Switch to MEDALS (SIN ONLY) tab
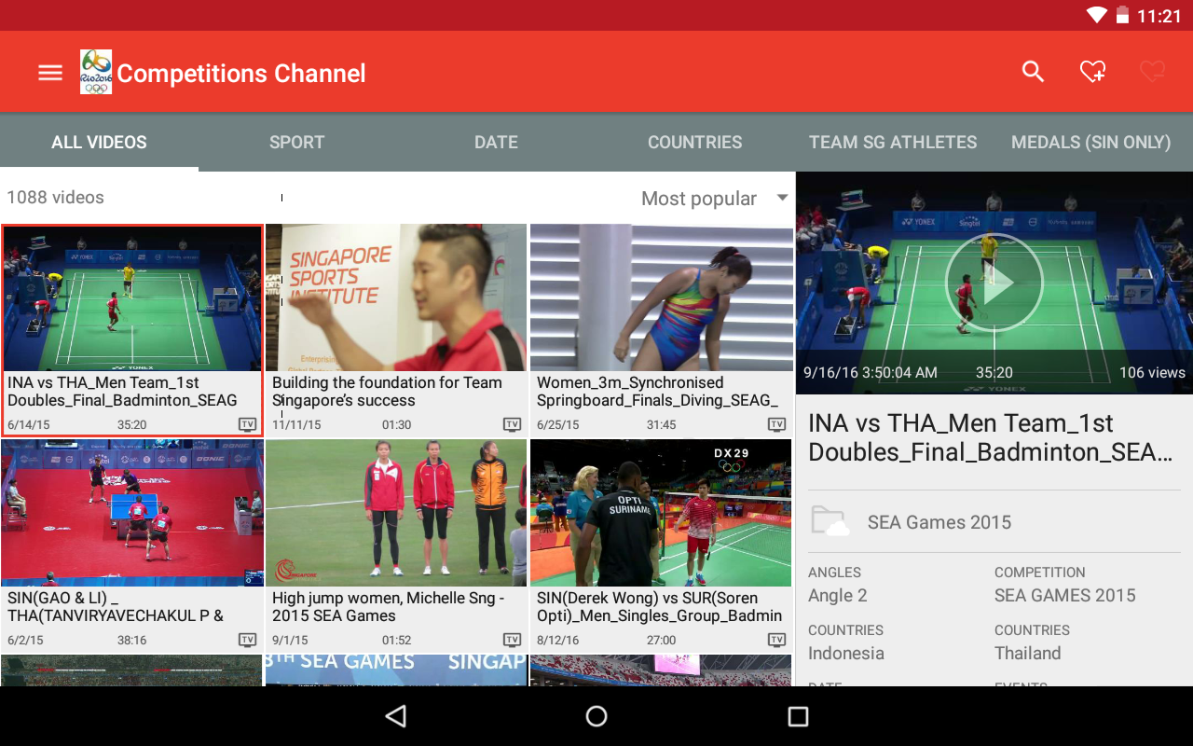 click(1091, 142)
